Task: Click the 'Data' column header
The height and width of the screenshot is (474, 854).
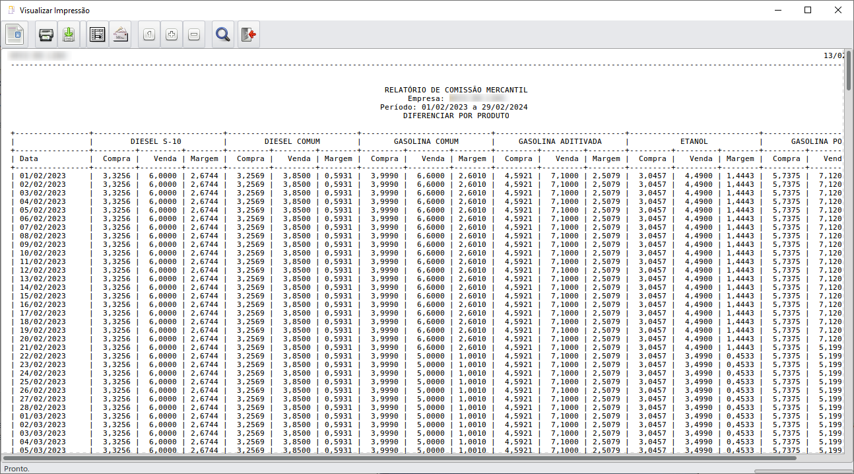Action: [x=29, y=158]
